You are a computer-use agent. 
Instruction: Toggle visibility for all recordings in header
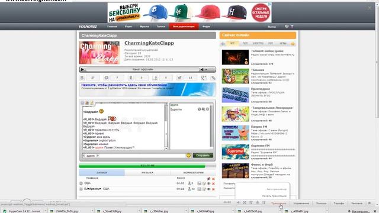point(208,179)
